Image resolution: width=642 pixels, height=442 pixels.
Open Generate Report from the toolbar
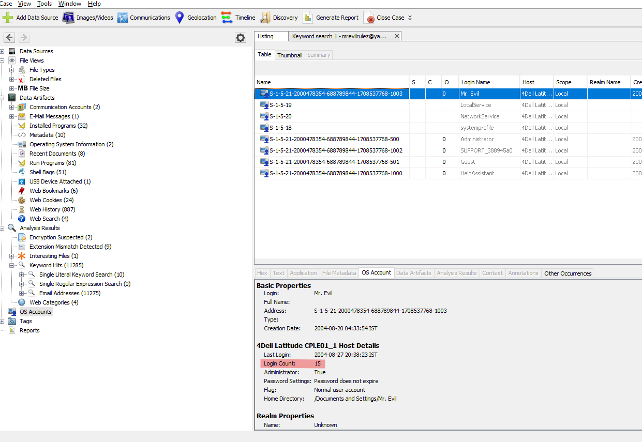coord(308,17)
